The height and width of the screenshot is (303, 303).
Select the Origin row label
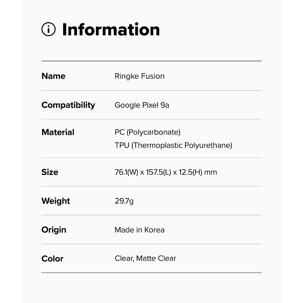(x=54, y=230)
